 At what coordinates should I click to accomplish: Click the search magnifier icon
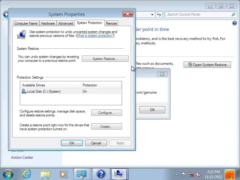tap(233, 14)
